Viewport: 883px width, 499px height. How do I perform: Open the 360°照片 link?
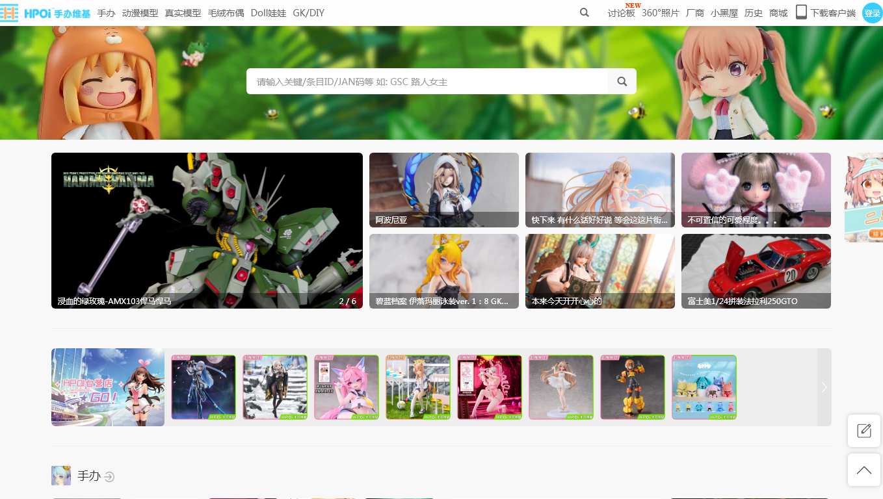tap(661, 13)
